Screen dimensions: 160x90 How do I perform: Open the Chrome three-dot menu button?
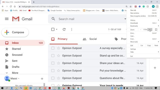pos(157,6)
